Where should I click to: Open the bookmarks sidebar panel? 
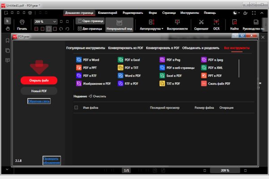tap(7, 41)
